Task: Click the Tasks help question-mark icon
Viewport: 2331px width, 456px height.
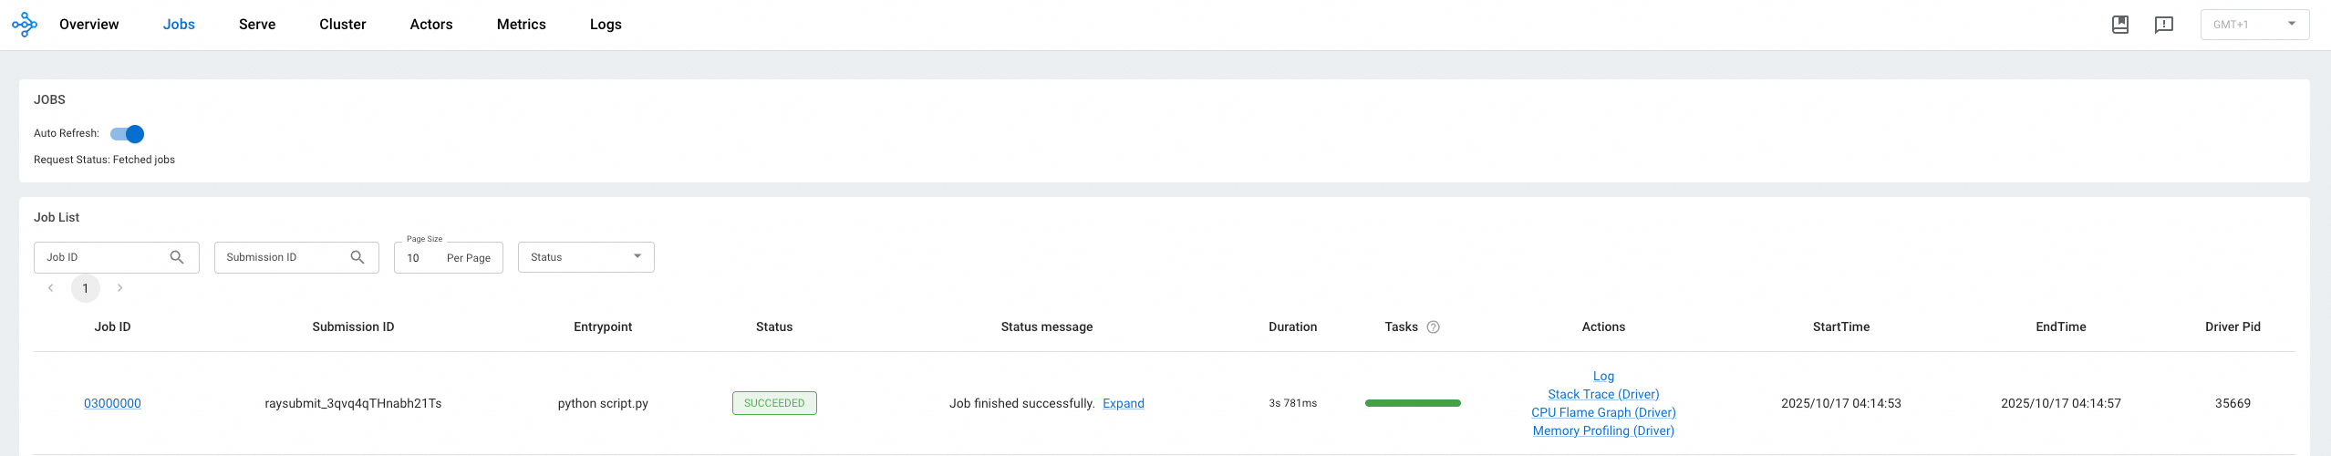Action: click(x=1433, y=327)
